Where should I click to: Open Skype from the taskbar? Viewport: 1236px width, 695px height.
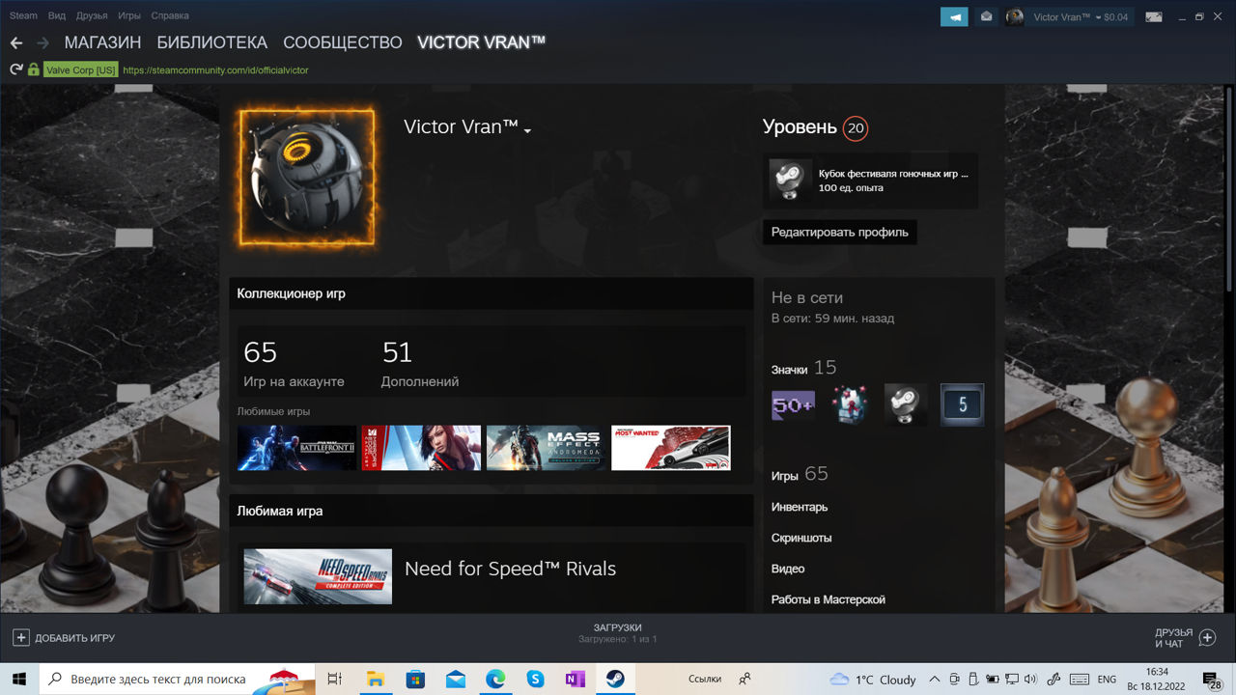535,679
